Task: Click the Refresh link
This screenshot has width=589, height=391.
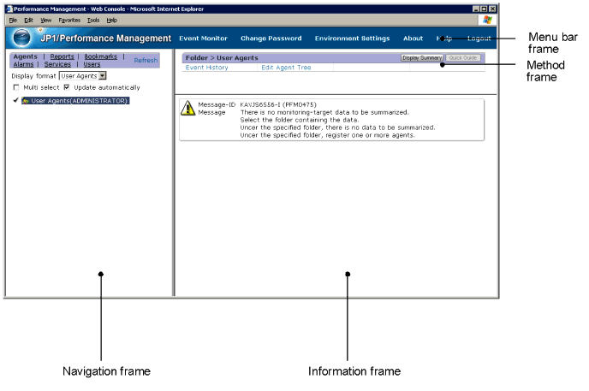Action: pyautogui.click(x=146, y=61)
